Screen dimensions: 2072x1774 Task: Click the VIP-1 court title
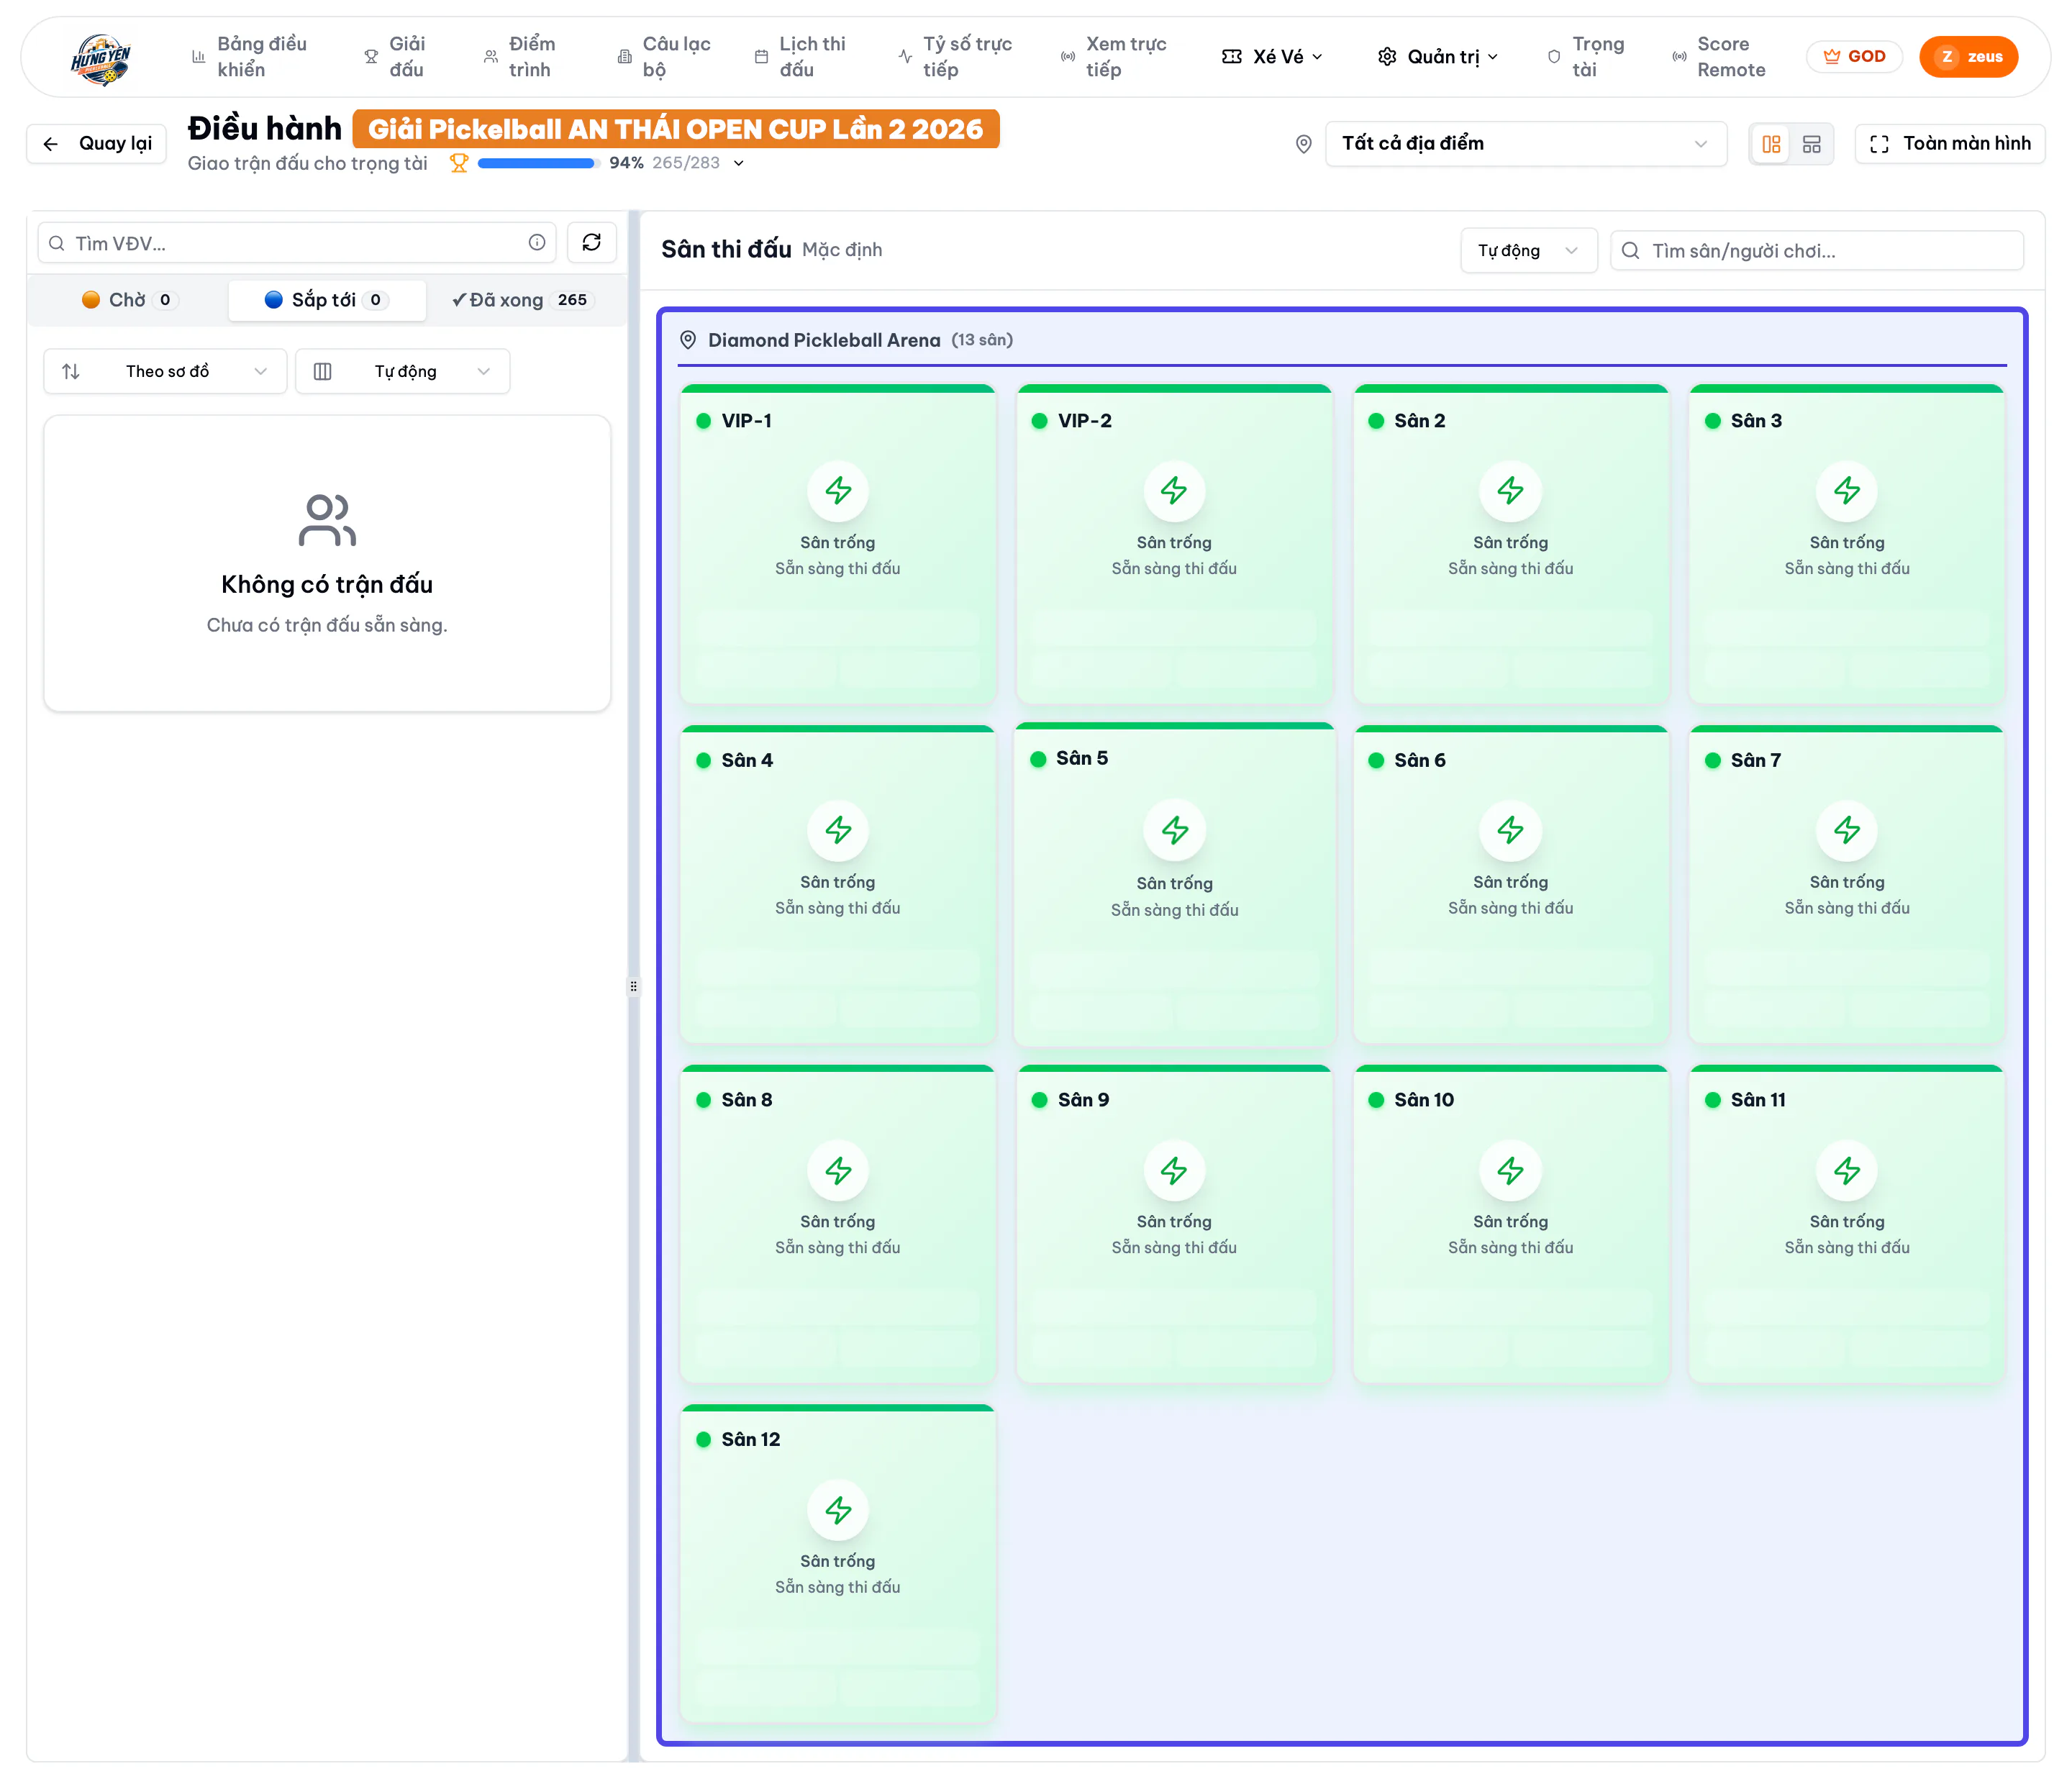tap(747, 421)
